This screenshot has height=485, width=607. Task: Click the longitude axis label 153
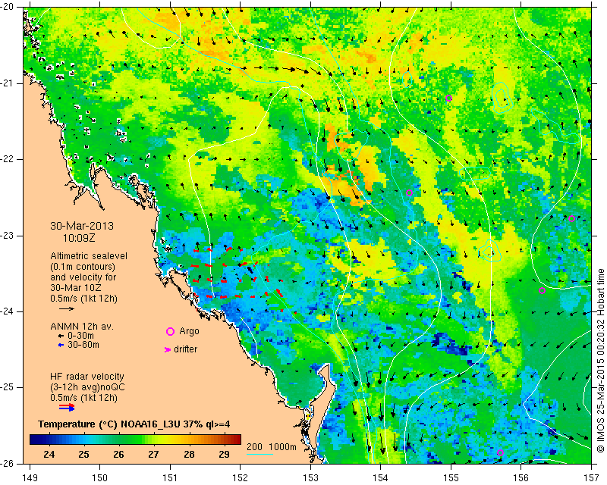pos(310,478)
